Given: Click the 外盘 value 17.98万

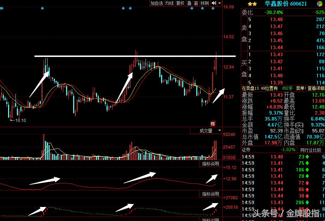Looking at the screenshot, I should coord(274,143).
